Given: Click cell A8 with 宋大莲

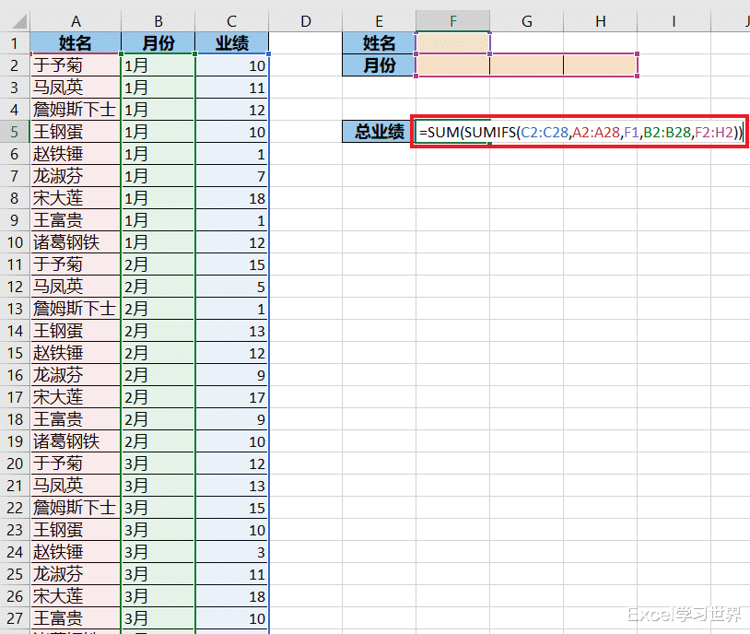Looking at the screenshot, I should (76, 198).
